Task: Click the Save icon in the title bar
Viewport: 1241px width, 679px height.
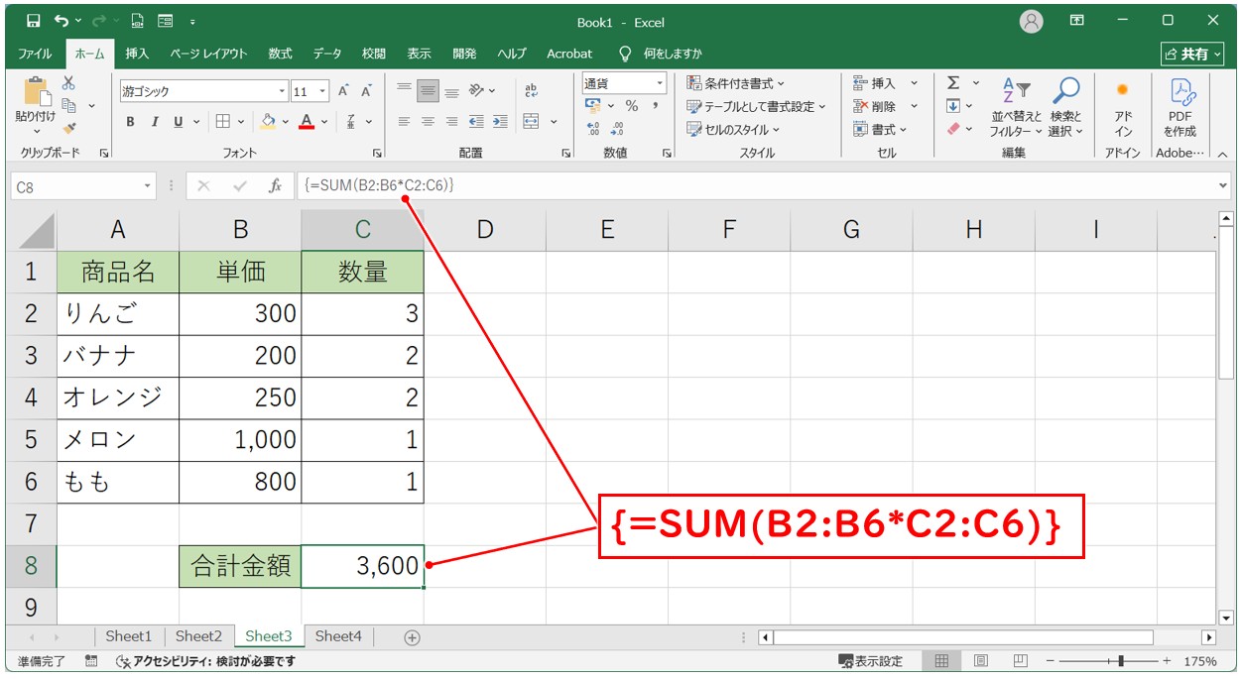Action: 34,21
